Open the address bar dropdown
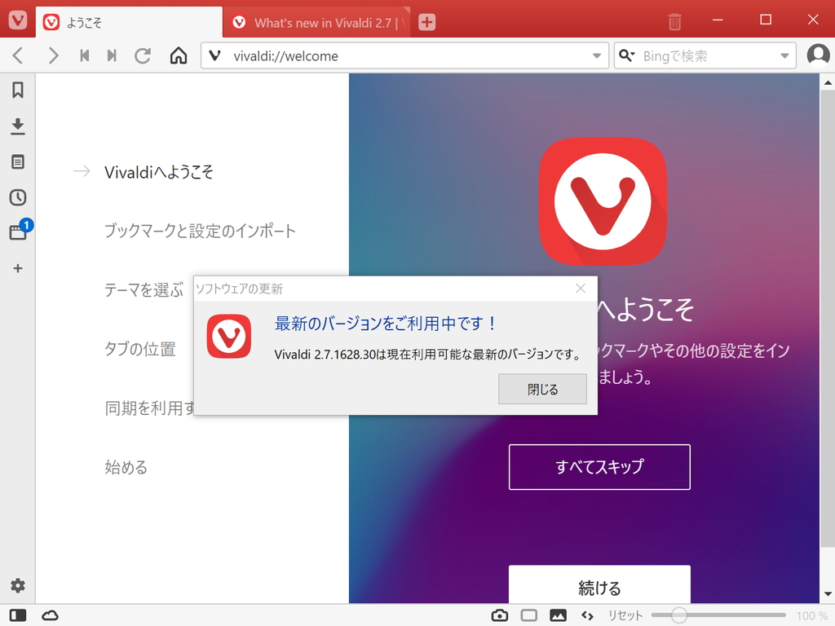Viewport: 835px width, 626px height. 598,55
